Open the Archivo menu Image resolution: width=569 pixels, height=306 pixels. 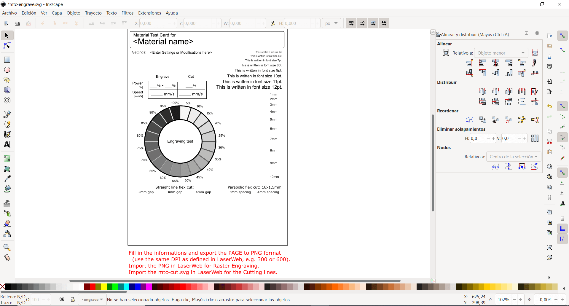[9, 13]
